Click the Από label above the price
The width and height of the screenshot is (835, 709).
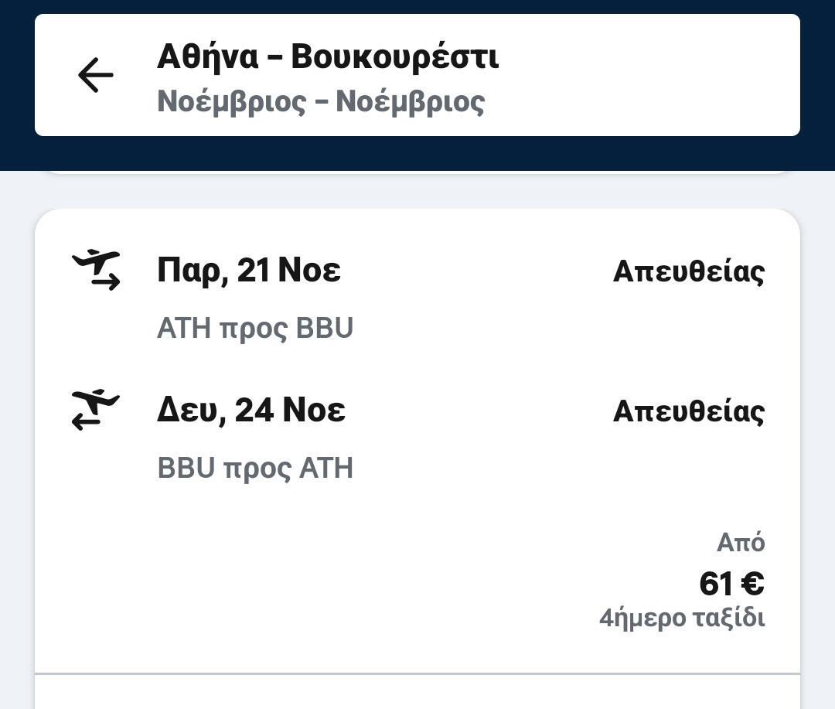pos(741,543)
